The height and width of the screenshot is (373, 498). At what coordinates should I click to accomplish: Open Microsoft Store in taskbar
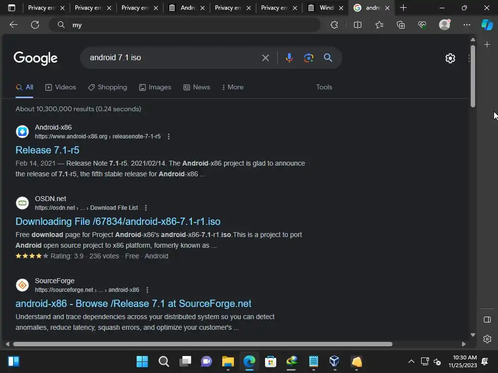click(270, 361)
